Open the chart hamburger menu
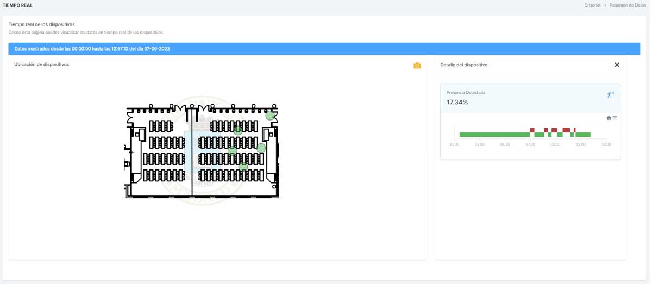 tap(615, 118)
